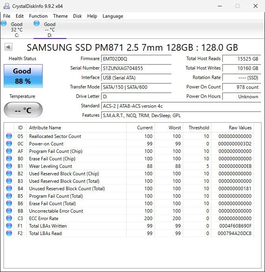Click the Features field
265x272 pixels.
(x=181, y=115)
